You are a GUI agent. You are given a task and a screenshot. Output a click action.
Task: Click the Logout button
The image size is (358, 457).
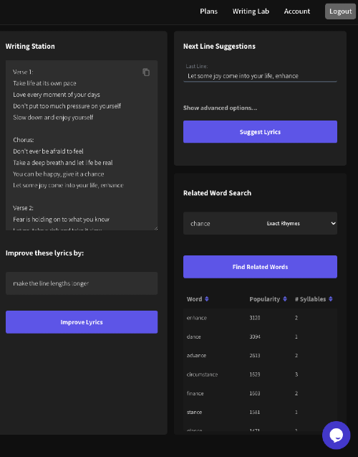point(340,11)
